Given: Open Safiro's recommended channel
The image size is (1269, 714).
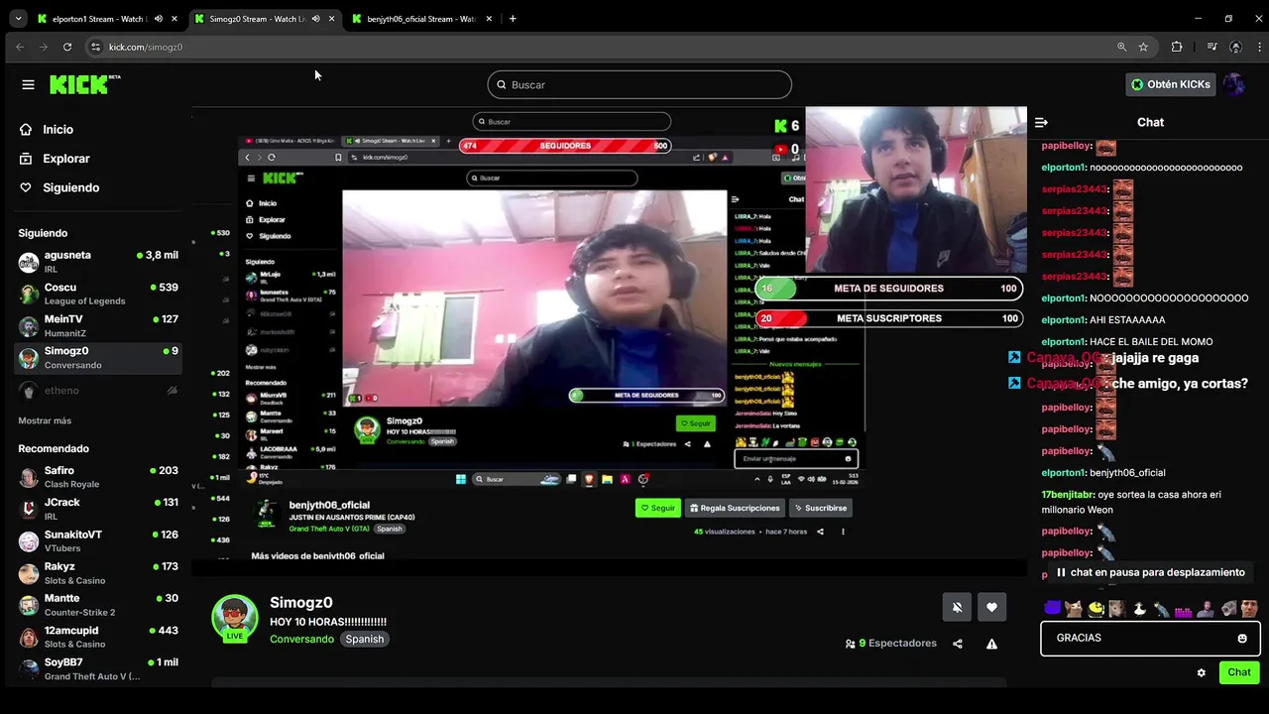Looking at the screenshot, I should click(97, 477).
